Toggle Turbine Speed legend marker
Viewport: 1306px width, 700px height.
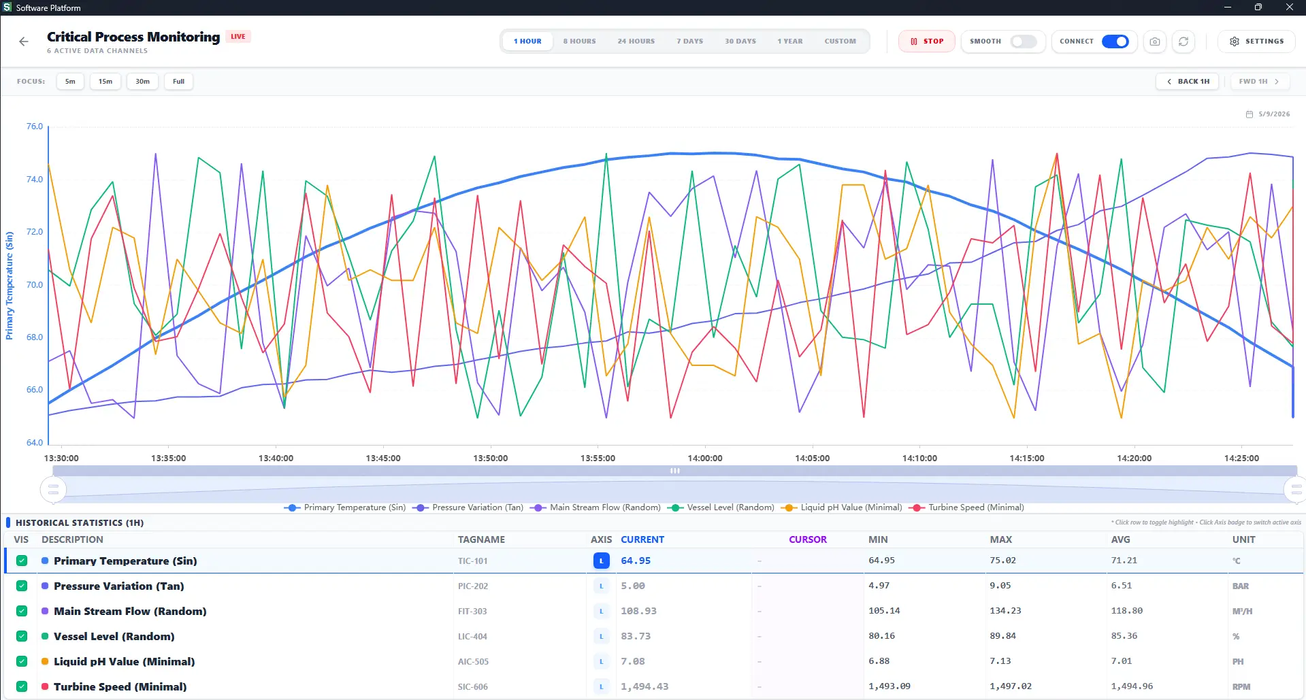point(917,507)
